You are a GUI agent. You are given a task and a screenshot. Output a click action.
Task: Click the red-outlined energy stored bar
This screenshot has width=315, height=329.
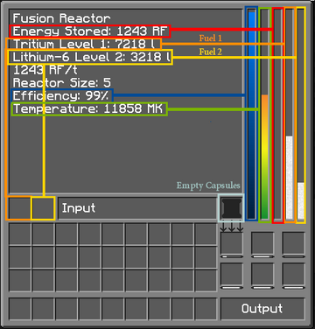pos(278,115)
